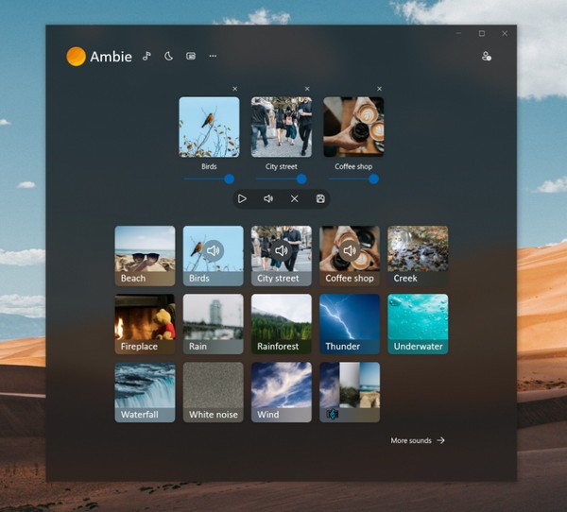This screenshot has width=567, height=512.
Task: Clear all active sounds with X icon
Action: coord(294,198)
